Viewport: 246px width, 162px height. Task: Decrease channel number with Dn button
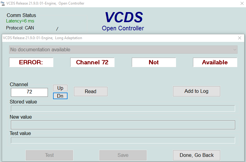[x=60, y=96]
